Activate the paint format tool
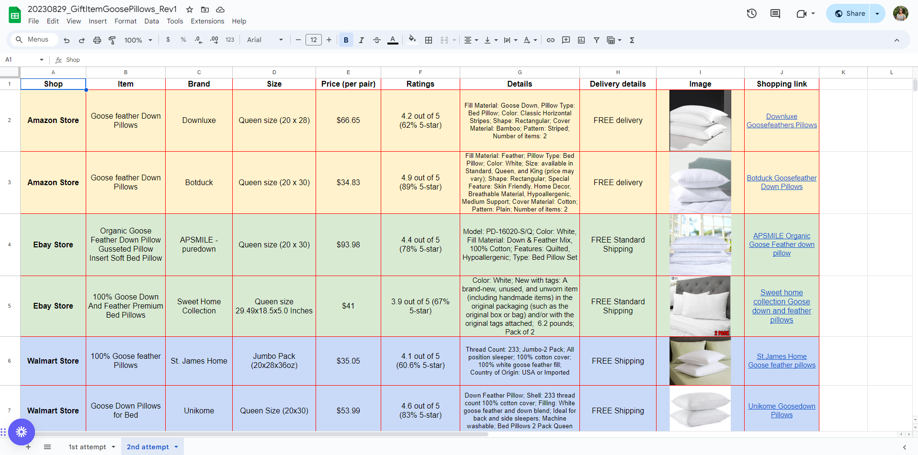The width and height of the screenshot is (918, 455). click(x=113, y=40)
